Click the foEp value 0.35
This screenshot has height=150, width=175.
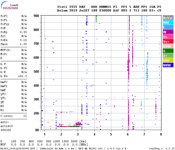pyautogui.click(x=23, y=32)
